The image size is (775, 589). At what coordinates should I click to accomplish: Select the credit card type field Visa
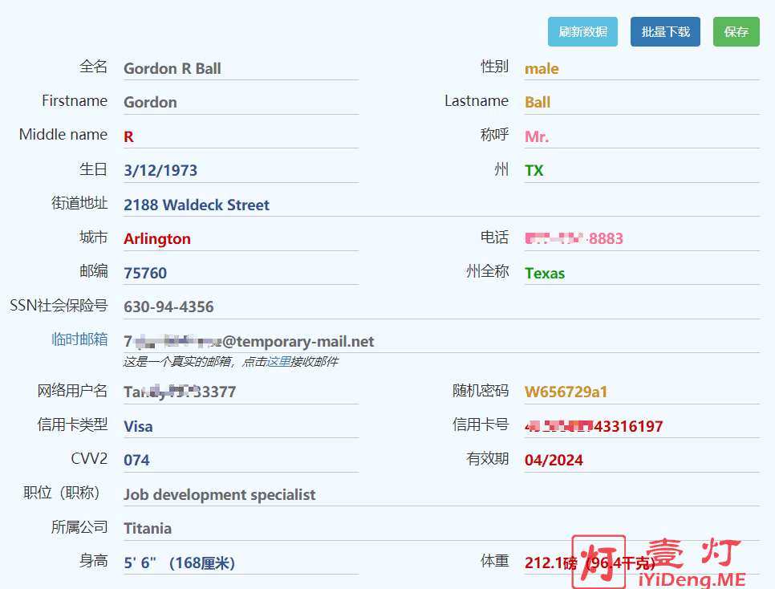click(240, 426)
